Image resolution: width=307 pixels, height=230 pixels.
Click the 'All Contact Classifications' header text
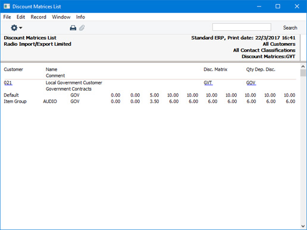click(264, 50)
